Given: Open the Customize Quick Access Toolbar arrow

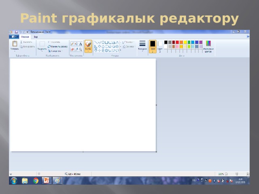Looking at the screenshot, I should click(x=27, y=32).
